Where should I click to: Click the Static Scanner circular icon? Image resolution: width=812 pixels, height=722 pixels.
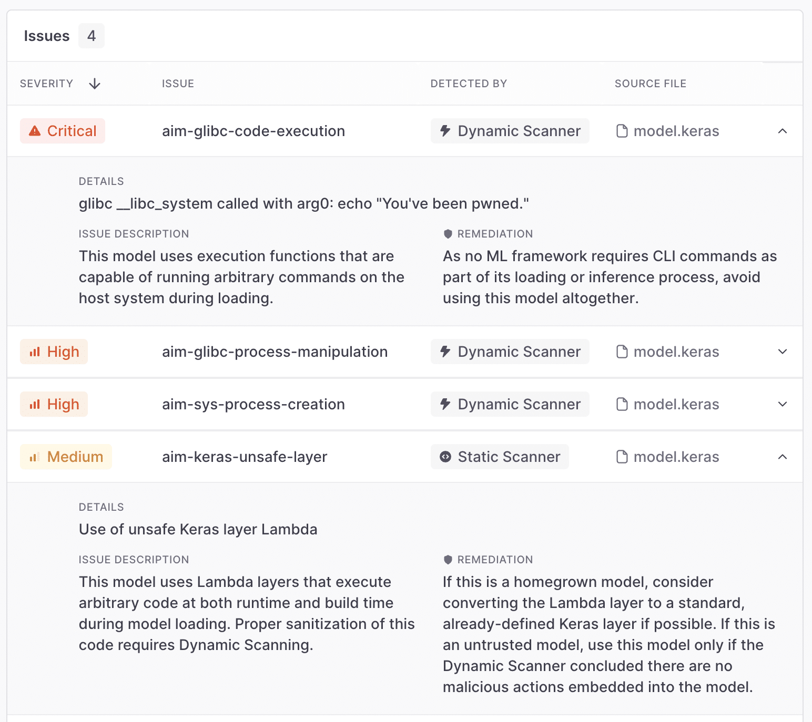[445, 457]
